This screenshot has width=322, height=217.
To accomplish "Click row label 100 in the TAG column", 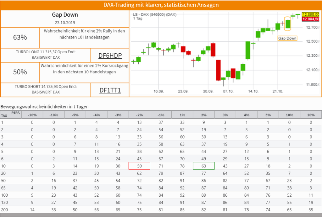I will pos(4,195).
